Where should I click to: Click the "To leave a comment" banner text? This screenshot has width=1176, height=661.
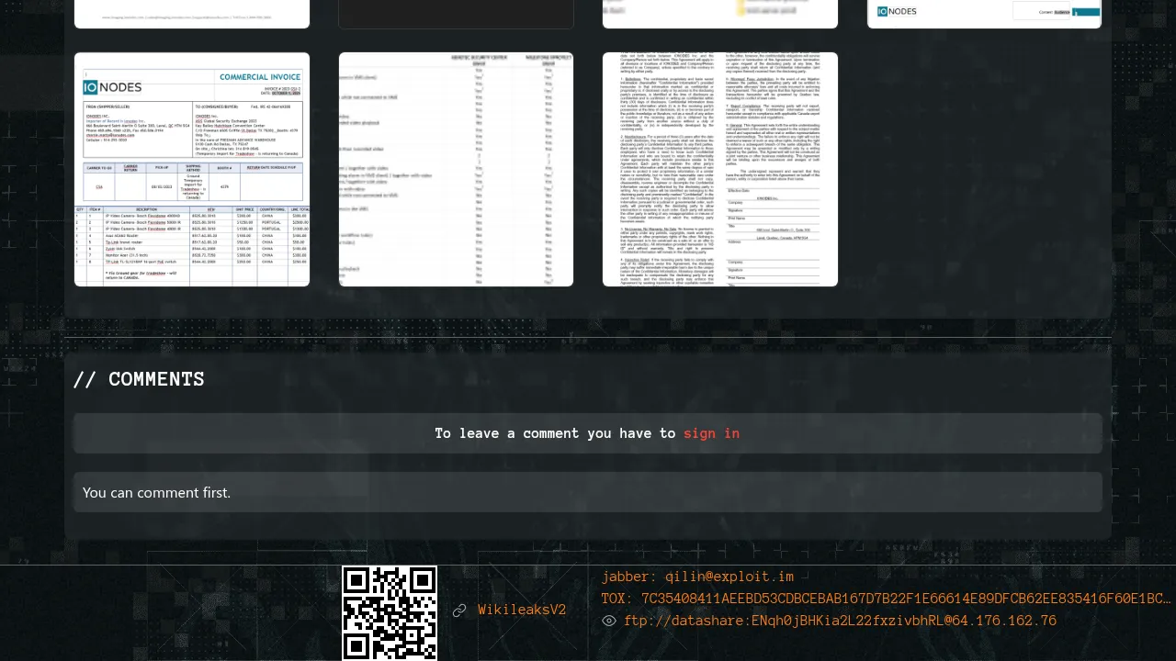pyautogui.click(x=555, y=433)
